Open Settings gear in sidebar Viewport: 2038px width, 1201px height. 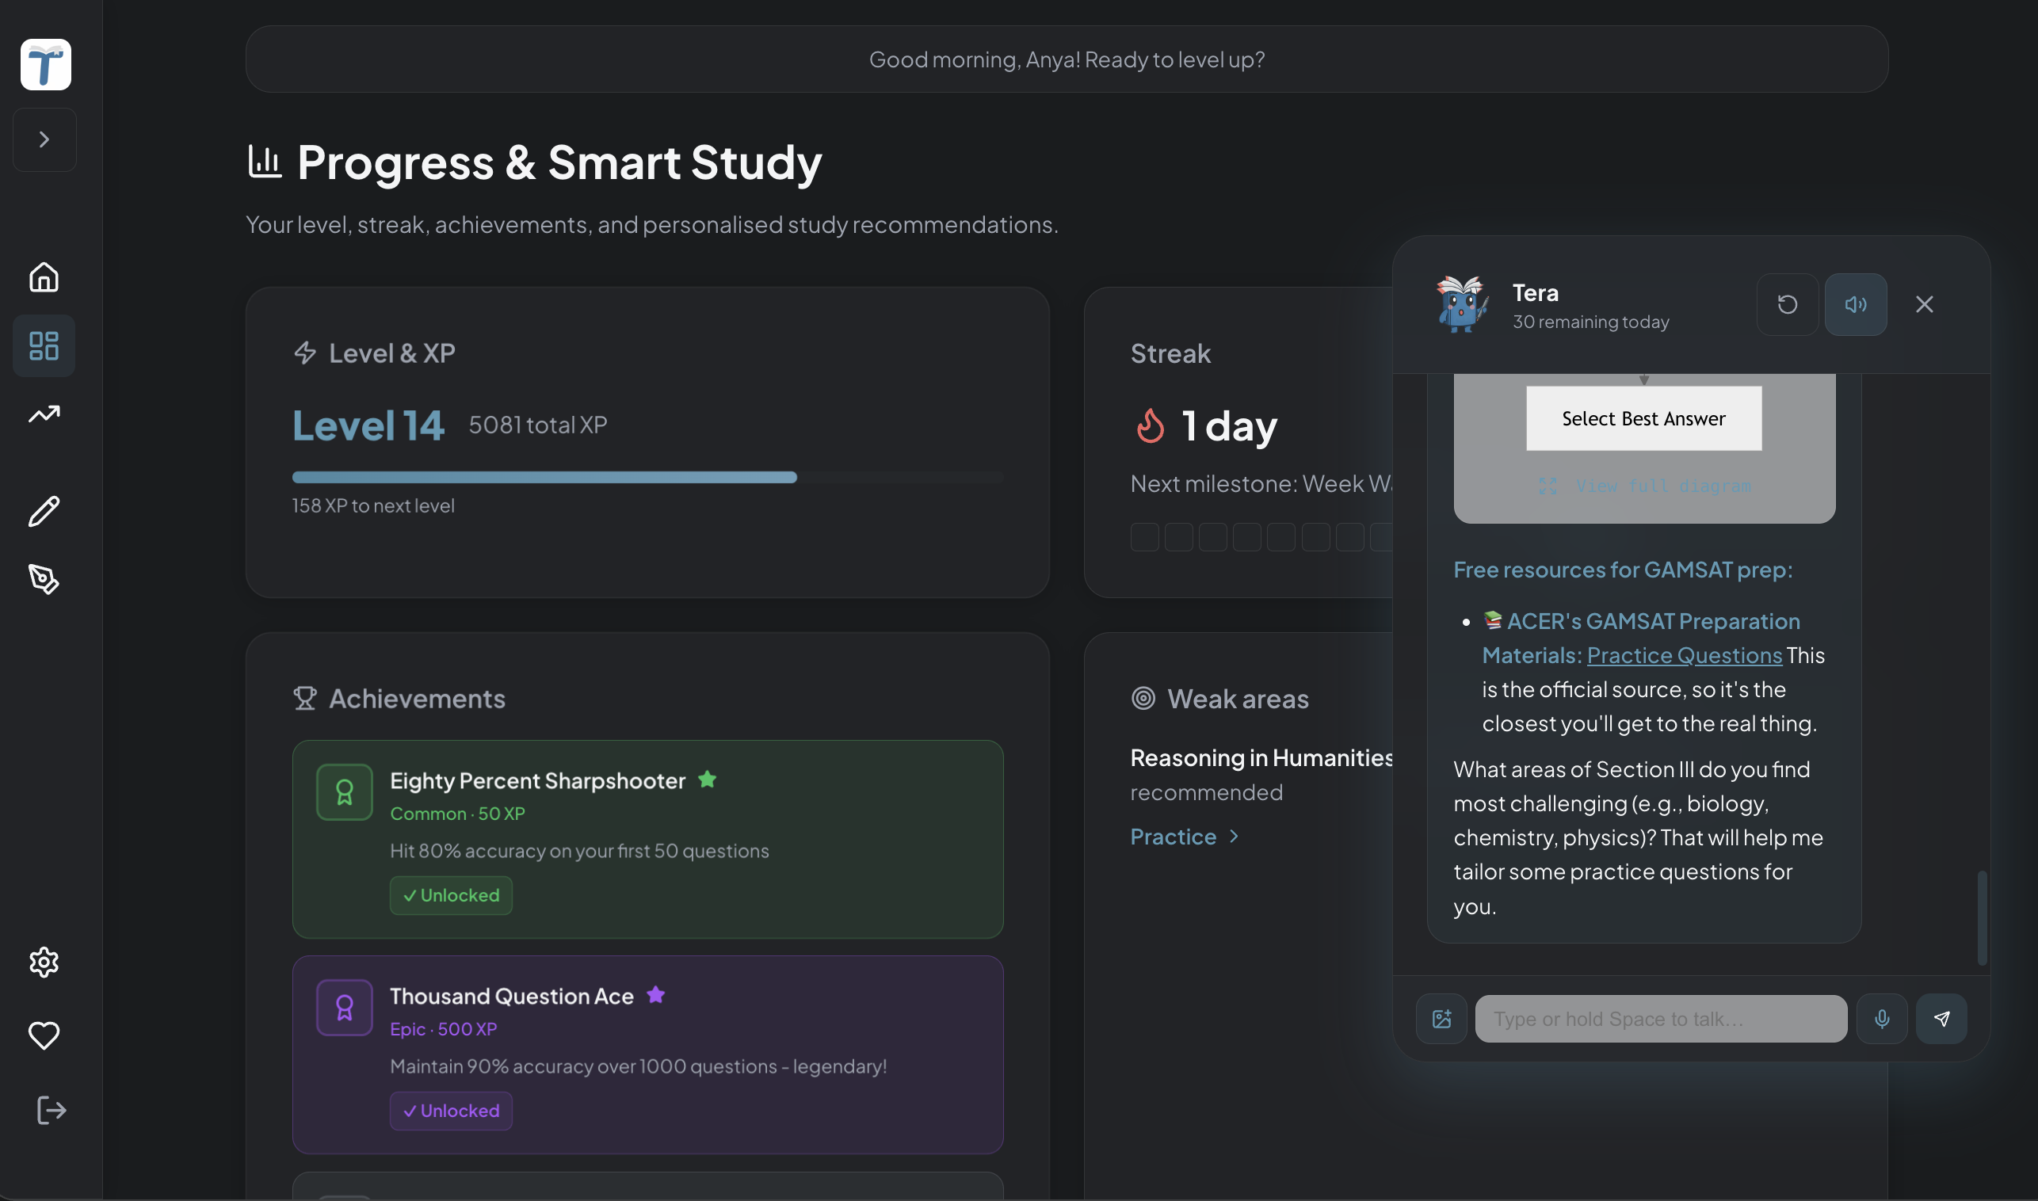coord(44,963)
